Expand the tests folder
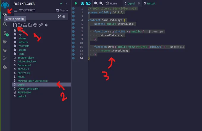The image size is (202, 131). pyautogui.click(x=21, y=54)
